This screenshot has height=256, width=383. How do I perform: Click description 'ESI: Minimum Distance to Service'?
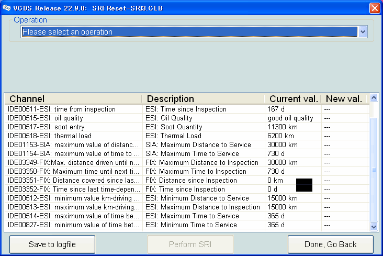pos(197,198)
